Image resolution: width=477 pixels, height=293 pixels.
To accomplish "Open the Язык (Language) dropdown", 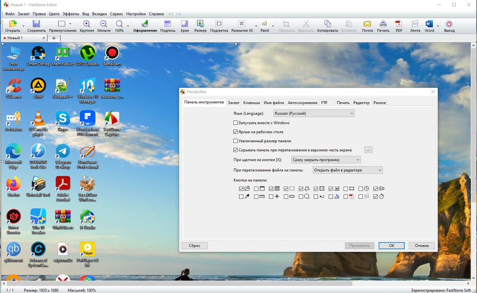I will pyautogui.click(x=314, y=114).
